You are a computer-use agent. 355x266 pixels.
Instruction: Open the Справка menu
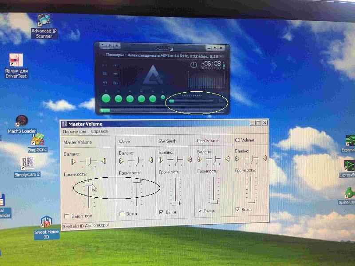point(99,132)
